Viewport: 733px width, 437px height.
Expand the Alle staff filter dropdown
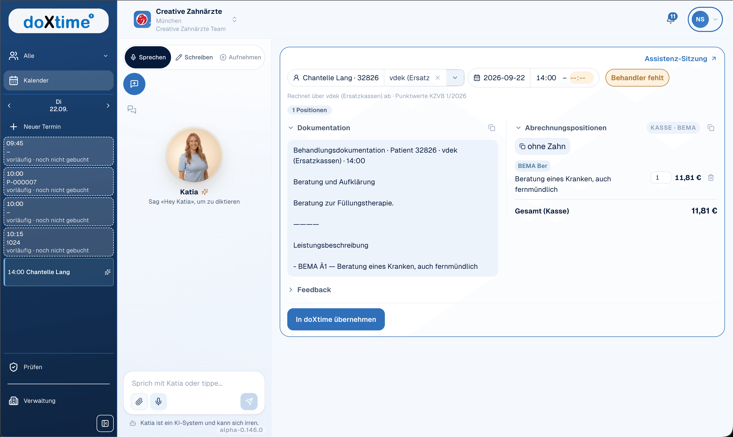59,56
